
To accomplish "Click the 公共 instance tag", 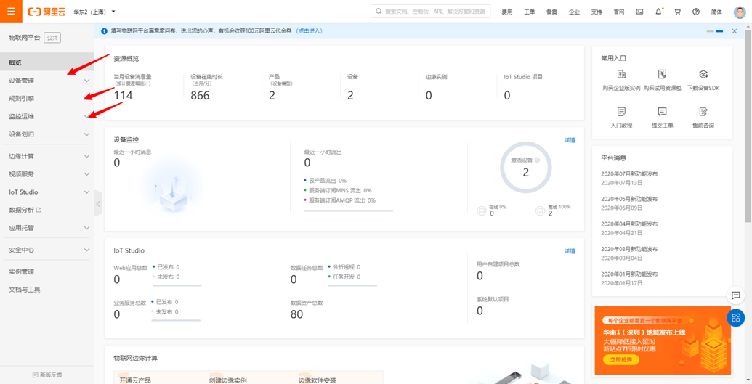I will click(x=52, y=38).
